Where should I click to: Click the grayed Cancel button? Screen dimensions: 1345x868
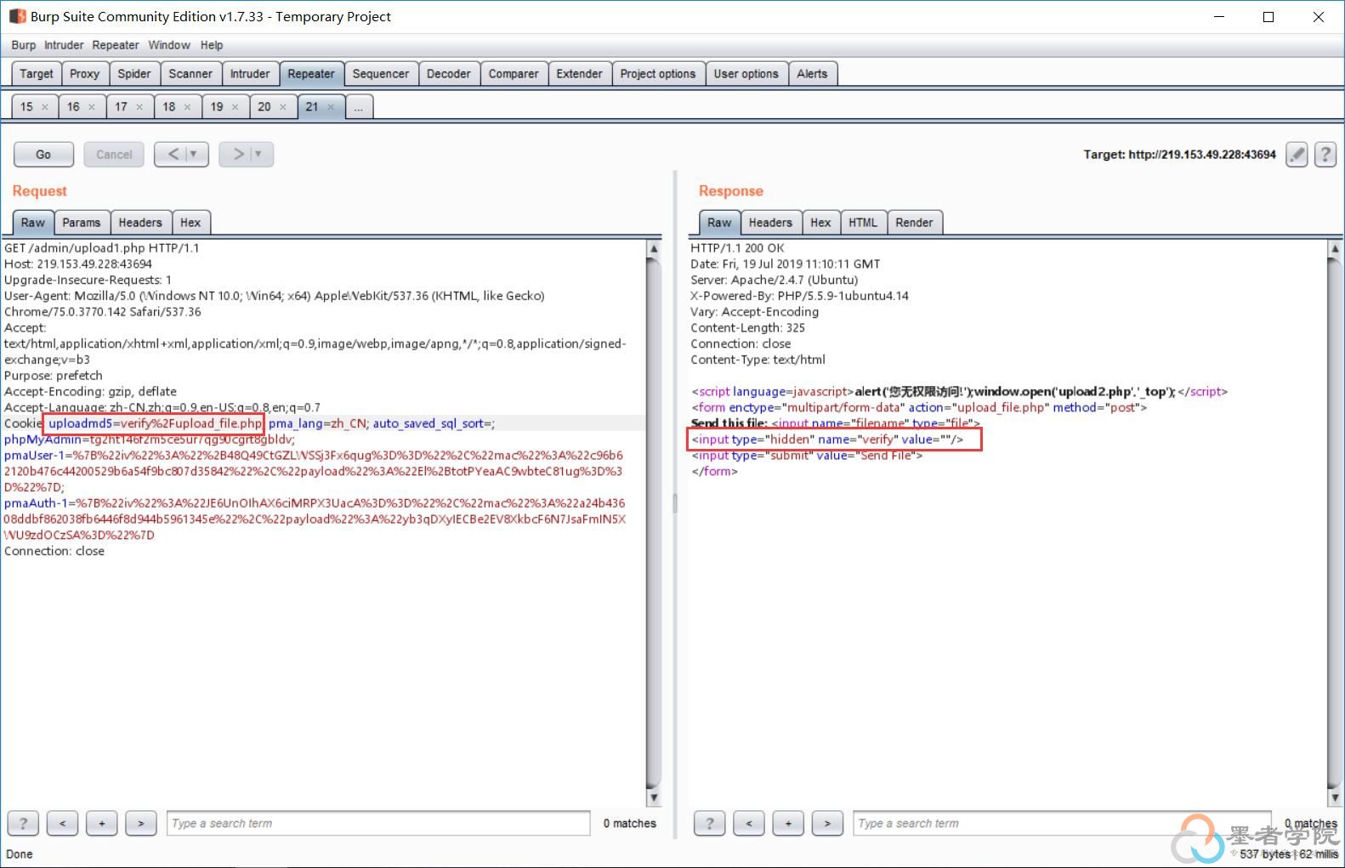pos(114,155)
